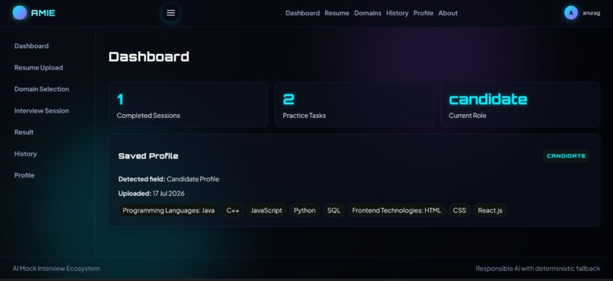Click the Completed Sessions stat card

(189, 104)
